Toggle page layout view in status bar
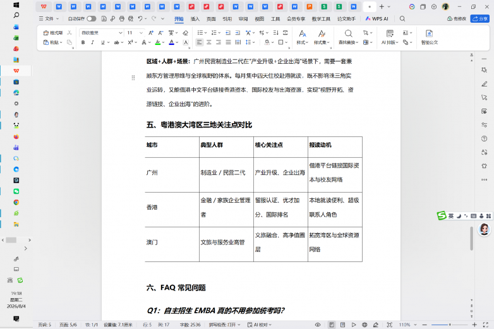 (332, 325)
